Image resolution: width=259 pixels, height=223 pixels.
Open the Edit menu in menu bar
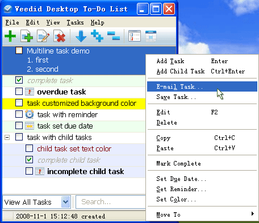click(x=32, y=23)
